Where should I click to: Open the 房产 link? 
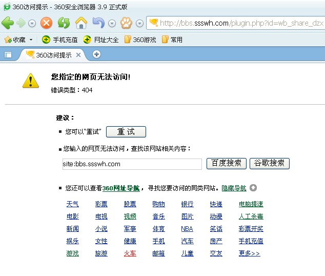216,241
